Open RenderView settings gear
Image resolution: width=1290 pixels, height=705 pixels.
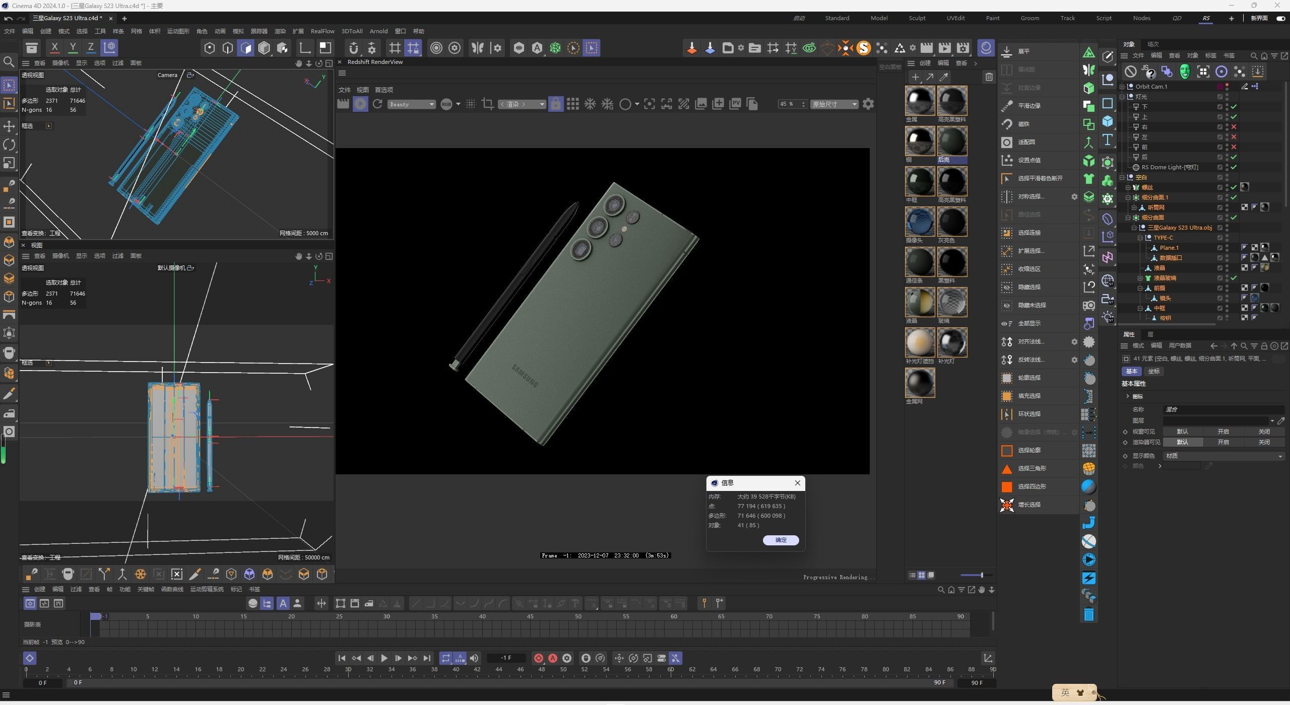(x=868, y=104)
